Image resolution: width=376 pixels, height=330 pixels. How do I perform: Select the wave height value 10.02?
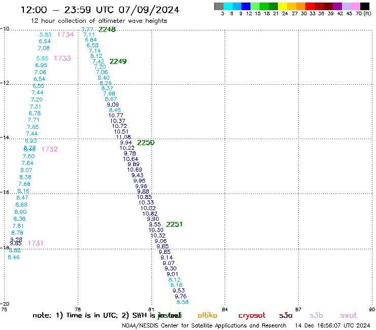(148, 208)
